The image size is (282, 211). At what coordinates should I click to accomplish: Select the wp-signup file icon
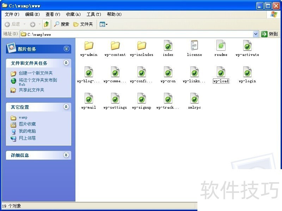click(142, 98)
